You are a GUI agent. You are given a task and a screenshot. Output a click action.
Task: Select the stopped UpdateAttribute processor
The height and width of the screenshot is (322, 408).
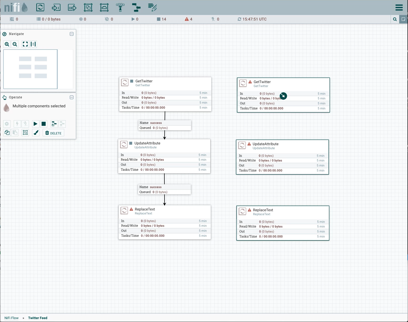[164, 156]
